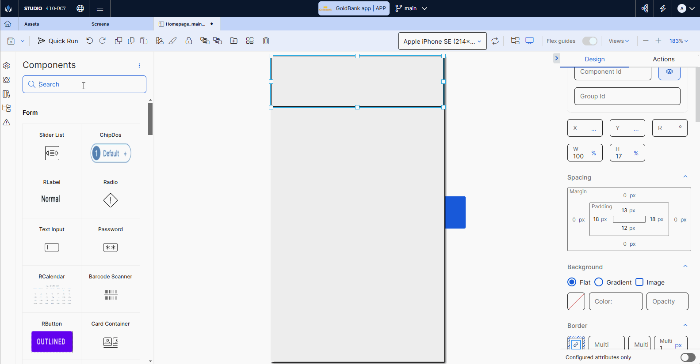Click the lightning bolt icon in header
The width and height of the screenshot is (700, 364).
663,8
